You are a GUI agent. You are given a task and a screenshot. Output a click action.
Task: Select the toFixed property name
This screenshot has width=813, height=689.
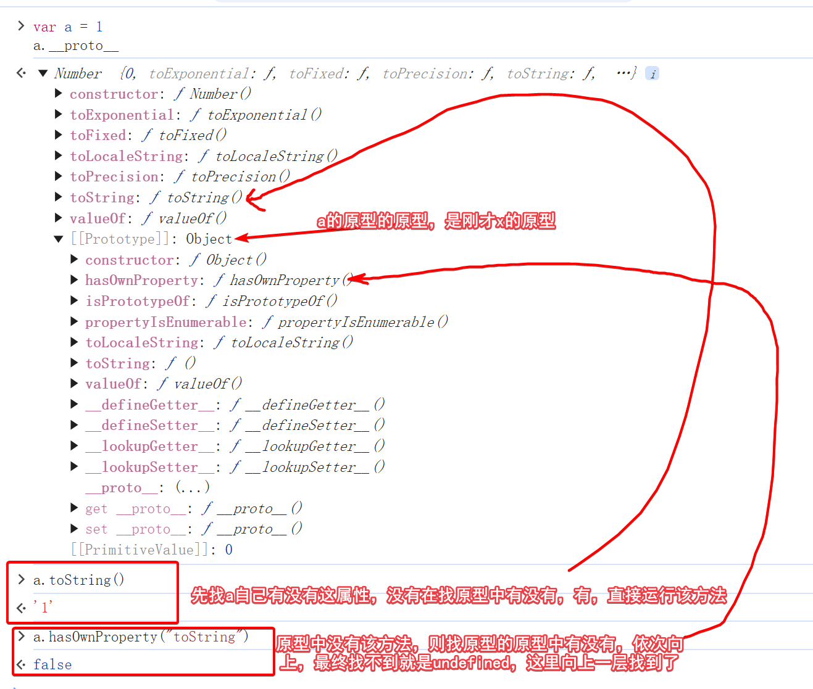point(98,135)
